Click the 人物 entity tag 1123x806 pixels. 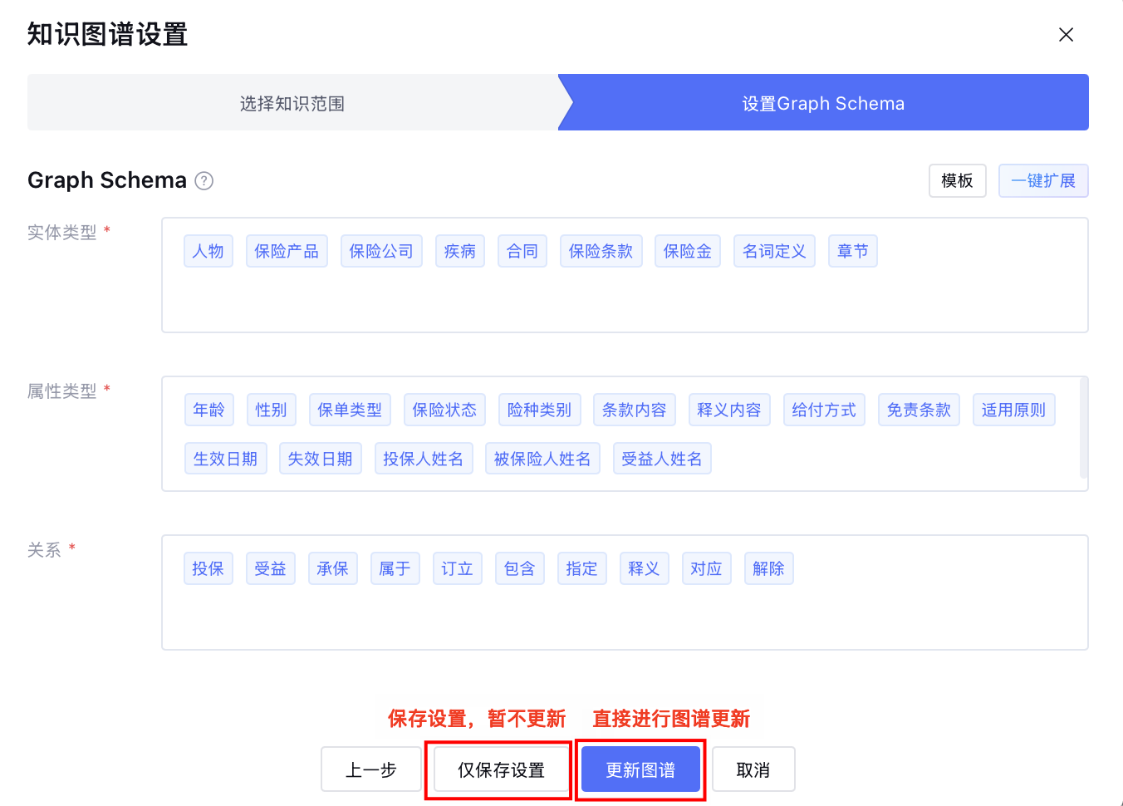coord(208,252)
